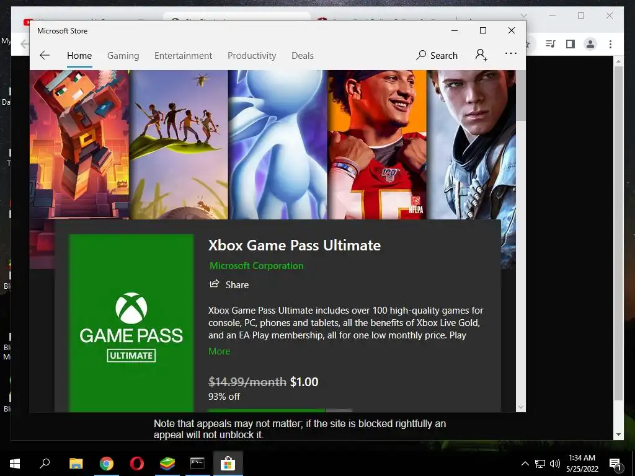Viewport: 635px width, 476px height.
Task: Open the network status tray icon
Action: pos(540,464)
